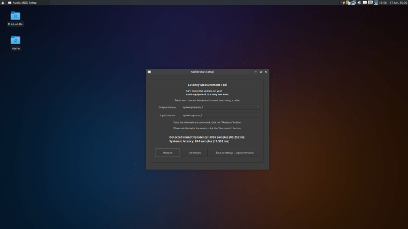408x229 pixels.
Task: Click 'Select two channels below' instruction text
Action: [207, 100]
